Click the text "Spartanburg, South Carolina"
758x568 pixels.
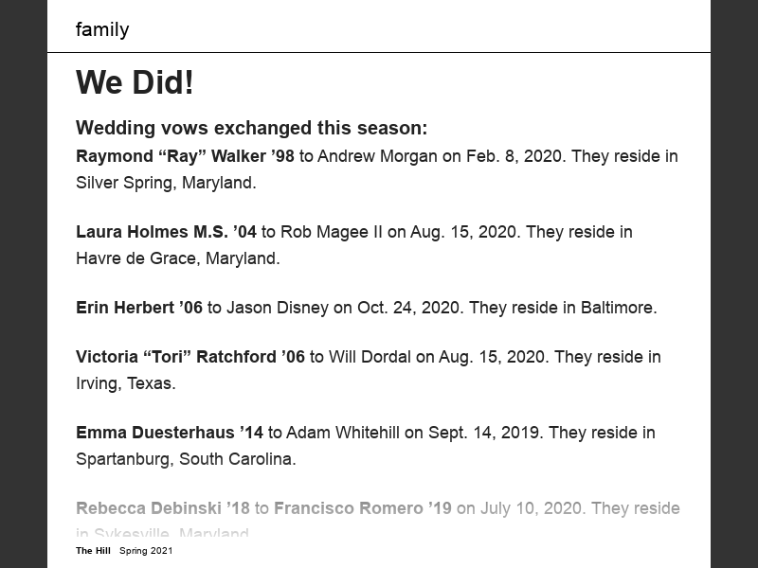[x=185, y=459]
